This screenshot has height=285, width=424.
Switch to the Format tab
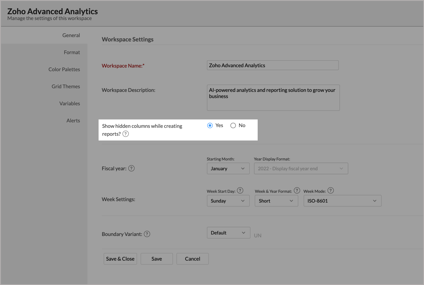72,52
